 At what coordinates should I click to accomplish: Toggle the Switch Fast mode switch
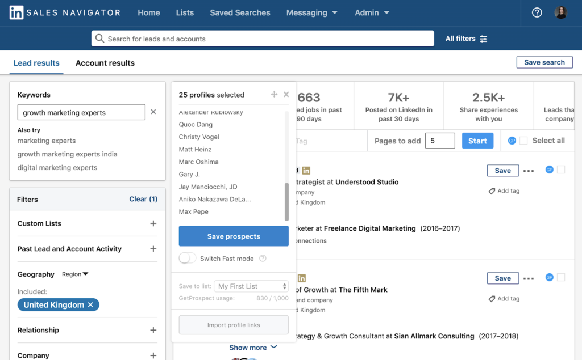click(188, 258)
